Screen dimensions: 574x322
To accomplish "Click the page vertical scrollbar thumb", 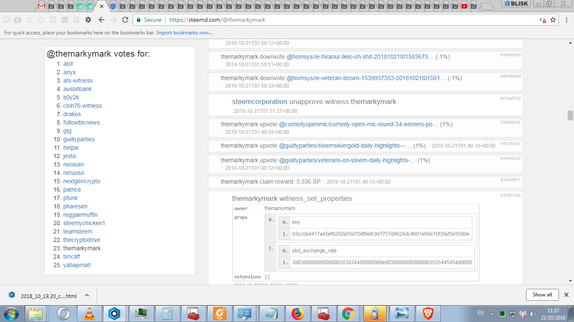I will pos(570,115).
